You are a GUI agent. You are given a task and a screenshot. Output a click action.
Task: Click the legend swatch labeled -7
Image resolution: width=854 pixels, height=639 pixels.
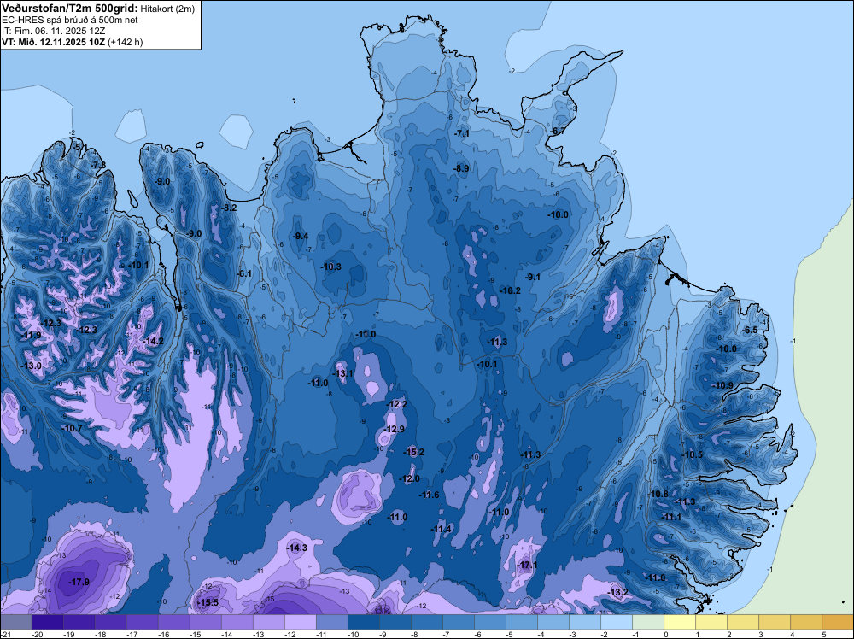pyautogui.click(x=459, y=622)
